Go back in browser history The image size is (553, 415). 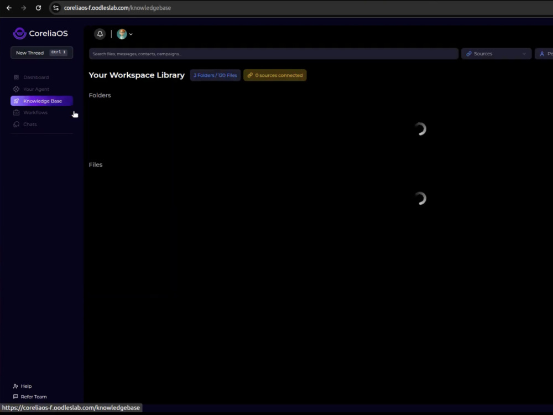tap(9, 8)
